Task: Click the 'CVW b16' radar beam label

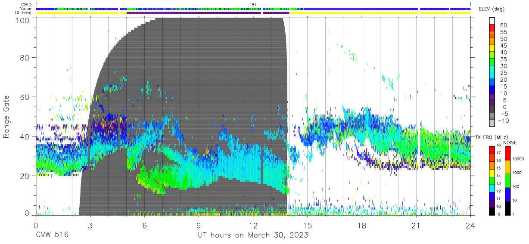Action: [52, 235]
